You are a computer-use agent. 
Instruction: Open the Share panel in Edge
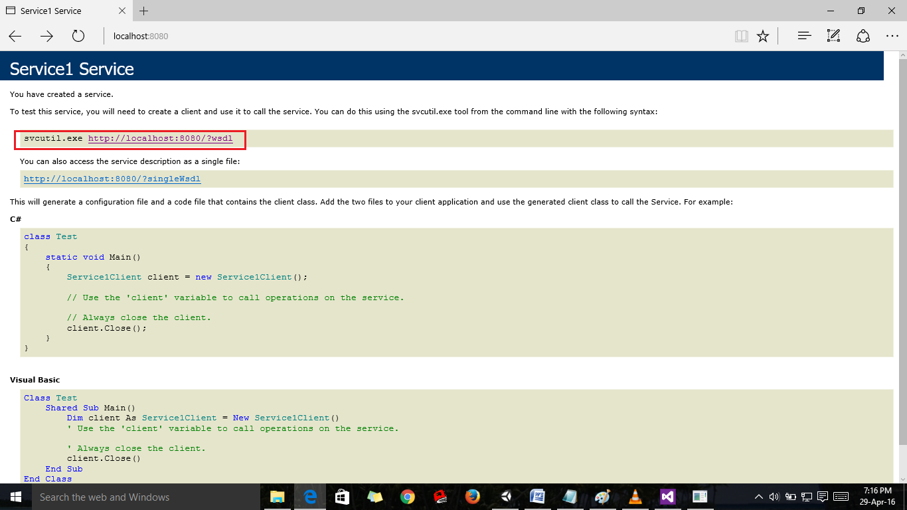pyautogui.click(x=863, y=36)
